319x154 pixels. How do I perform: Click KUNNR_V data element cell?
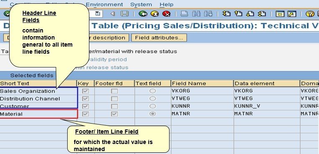click(x=247, y=106)
